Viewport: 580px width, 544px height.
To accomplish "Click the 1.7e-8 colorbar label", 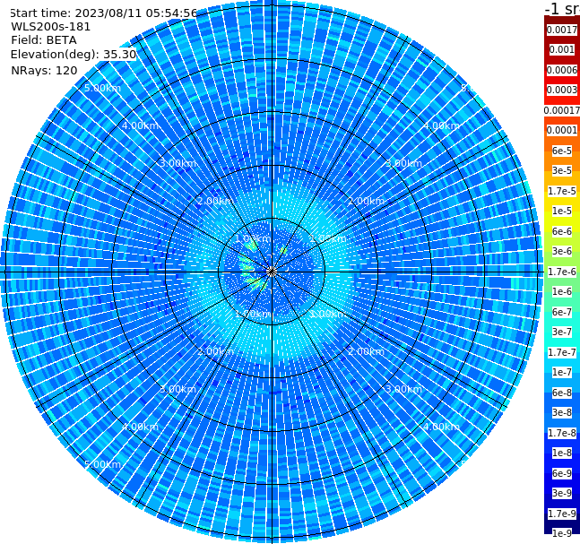I will coord(562,433).
